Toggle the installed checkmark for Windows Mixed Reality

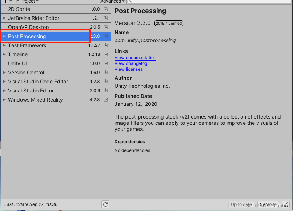[x=105, y=100]
